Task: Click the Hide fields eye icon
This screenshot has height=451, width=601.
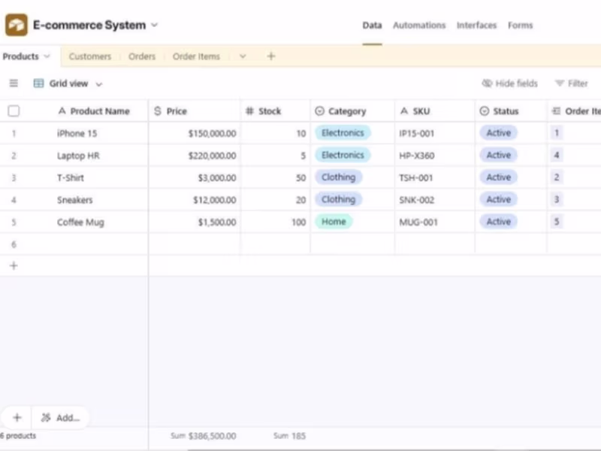Action: (x=487, y=83)
